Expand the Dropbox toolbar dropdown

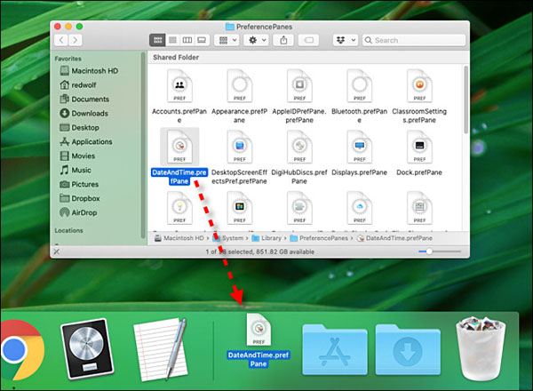(346, 40)
